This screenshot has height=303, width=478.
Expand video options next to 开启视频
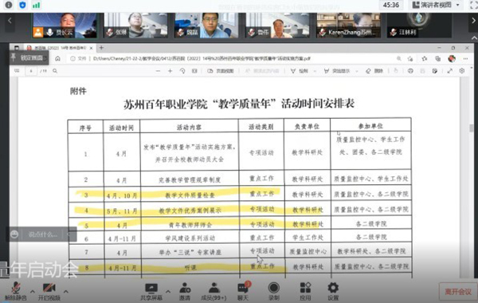coord(65,292)
